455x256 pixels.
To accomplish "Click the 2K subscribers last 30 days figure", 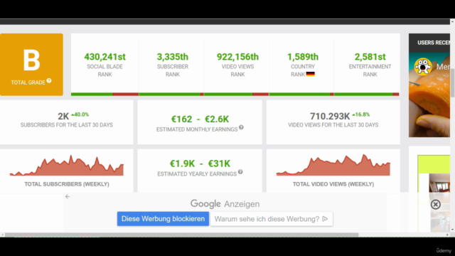I will (63, 117).
